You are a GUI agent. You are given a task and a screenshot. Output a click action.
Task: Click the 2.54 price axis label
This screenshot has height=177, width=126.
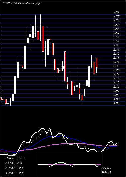point(116,41)
